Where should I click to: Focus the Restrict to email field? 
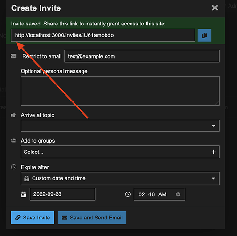(142, 56)
